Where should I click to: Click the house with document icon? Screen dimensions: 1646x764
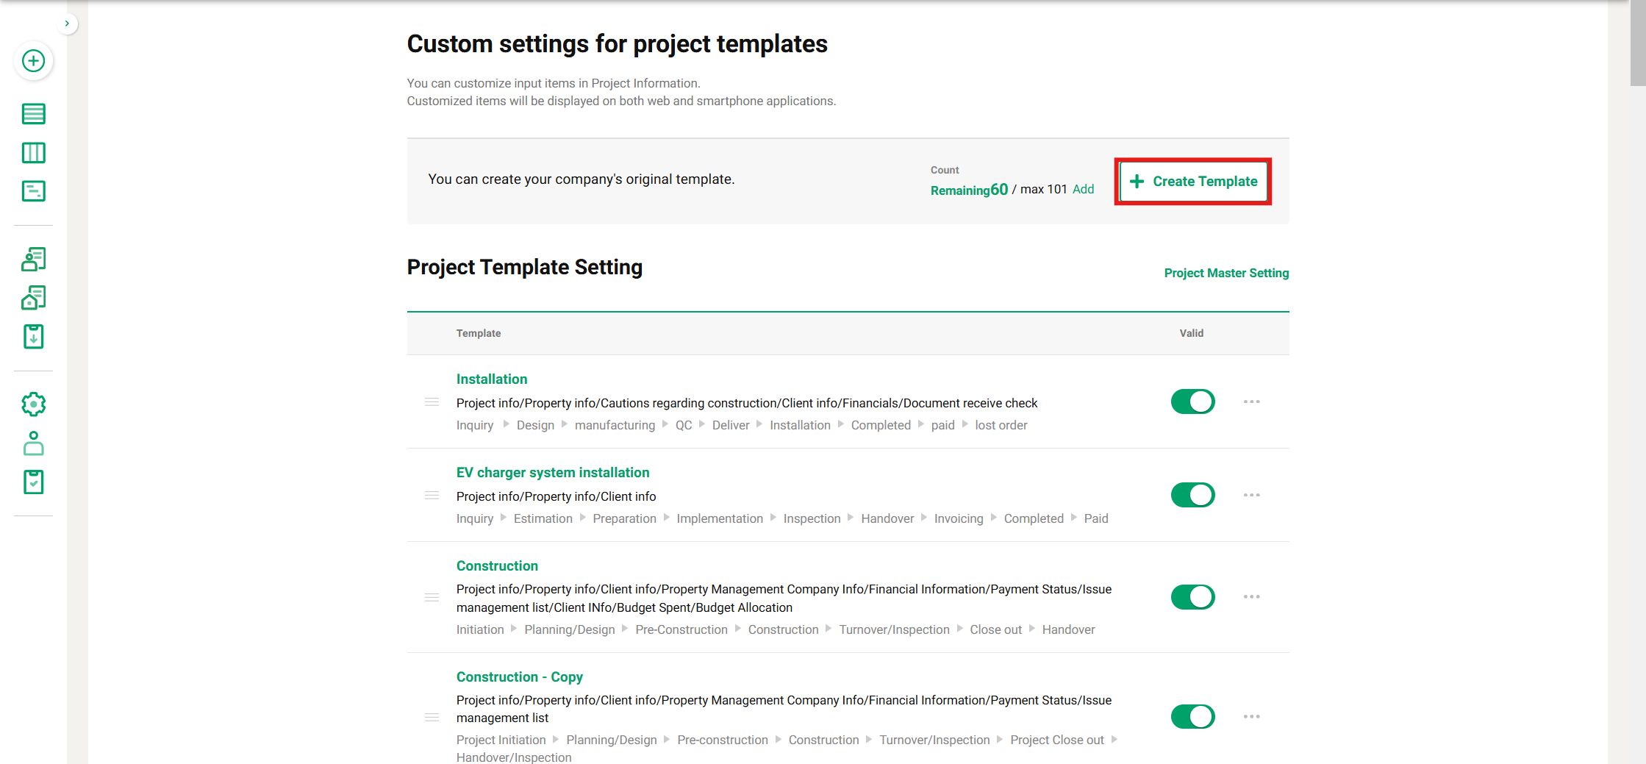[x=33, y=298]
